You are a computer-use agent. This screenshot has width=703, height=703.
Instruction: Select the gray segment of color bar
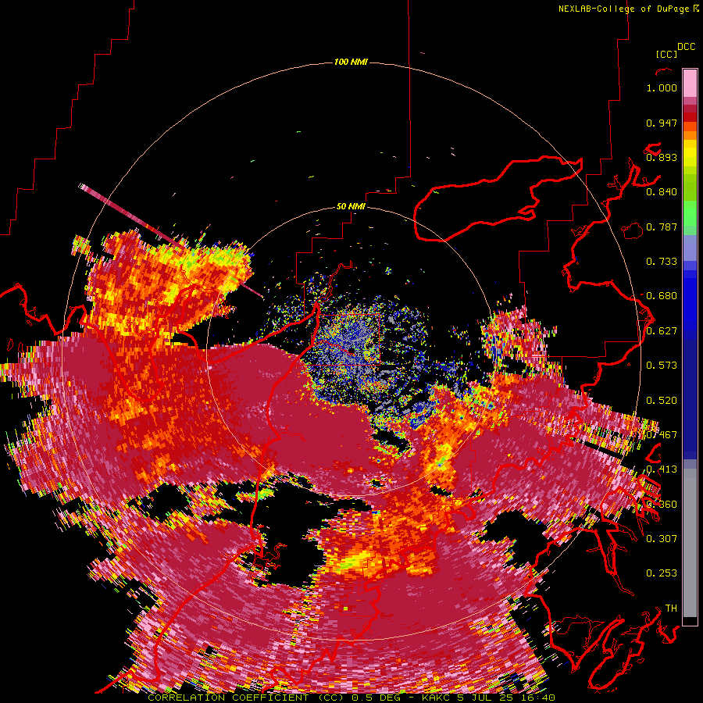pos(690,543)
